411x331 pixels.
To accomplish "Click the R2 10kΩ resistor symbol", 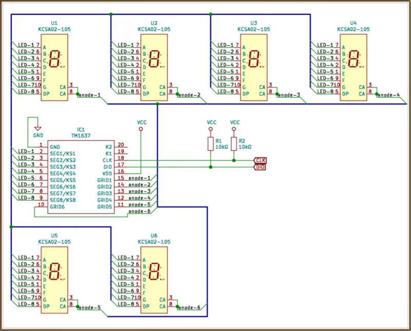I will [234, 144].
